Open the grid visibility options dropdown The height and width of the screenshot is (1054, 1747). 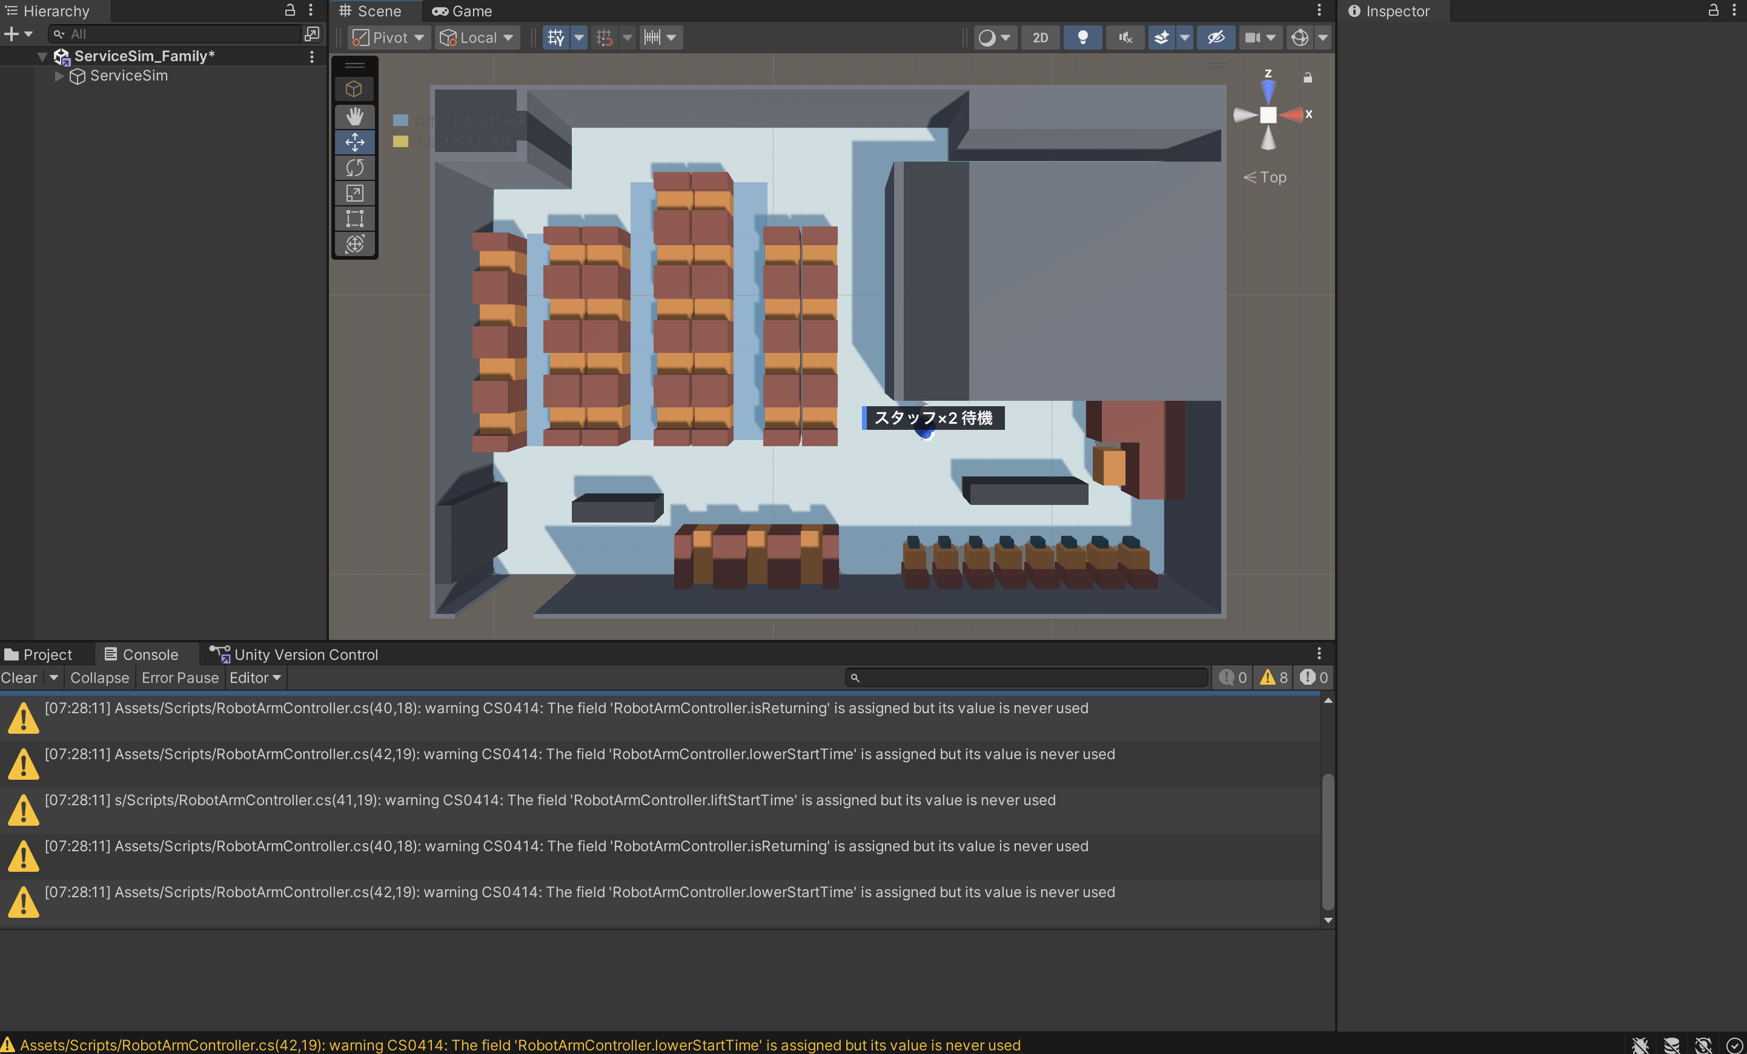coord(579,38)
